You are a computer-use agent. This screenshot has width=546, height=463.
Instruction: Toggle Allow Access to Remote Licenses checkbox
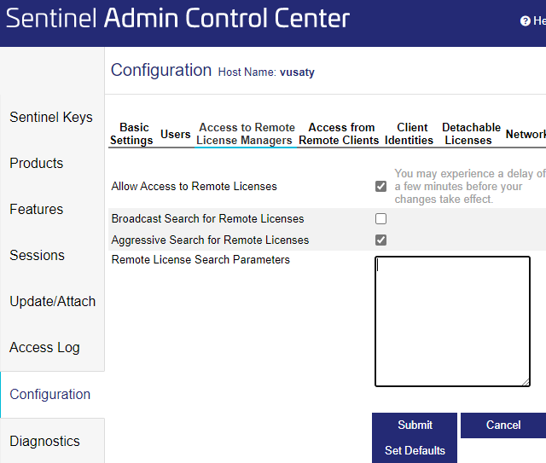tap(380, 186)
